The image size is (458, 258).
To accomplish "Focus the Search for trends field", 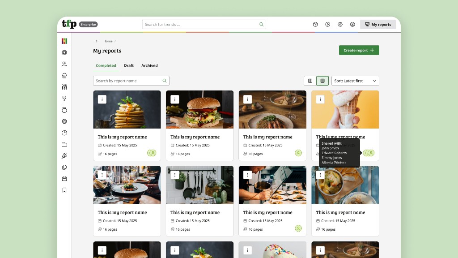I will 204,24.
